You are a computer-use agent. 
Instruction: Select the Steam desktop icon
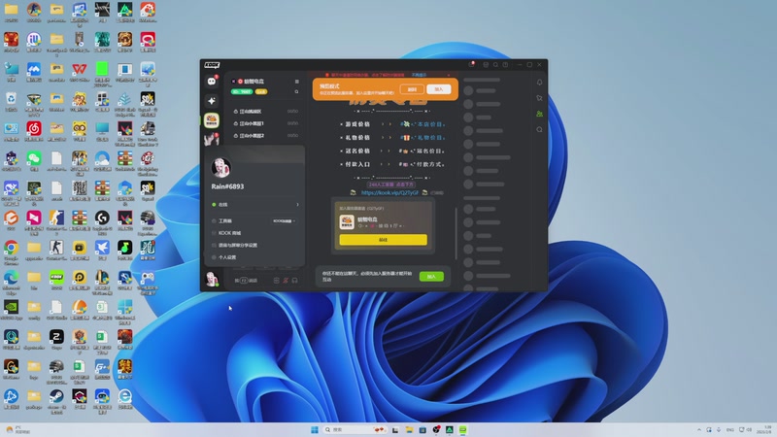coord(56,400)
